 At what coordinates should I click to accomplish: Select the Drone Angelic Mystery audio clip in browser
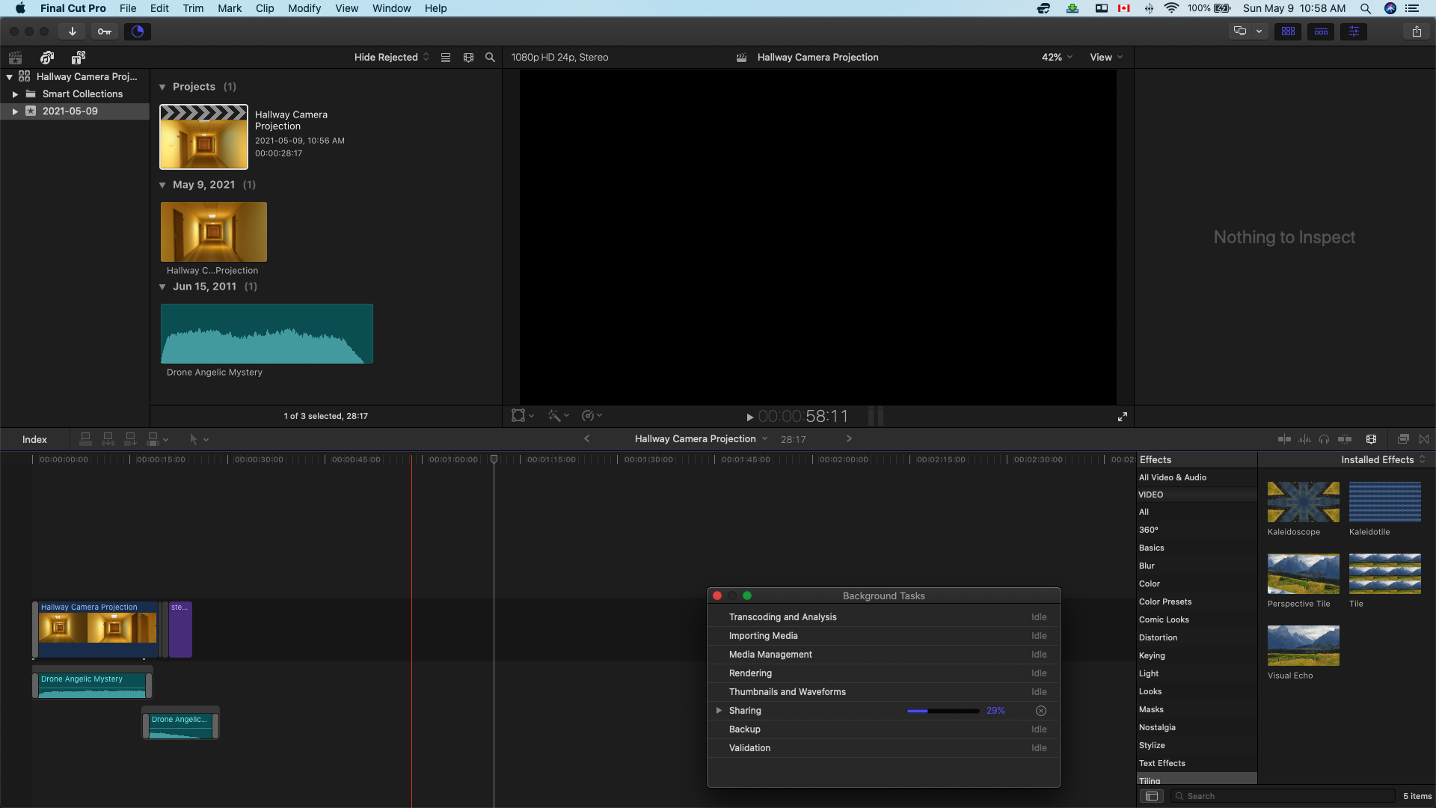pyautogui.click(x=266, y=334)
